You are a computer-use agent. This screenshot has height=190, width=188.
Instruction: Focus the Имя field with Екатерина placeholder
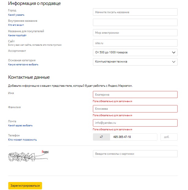coord(135,94)
